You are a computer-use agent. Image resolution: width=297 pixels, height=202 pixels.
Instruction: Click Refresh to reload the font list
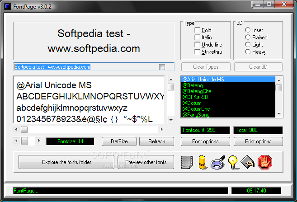tap(157, 141)
